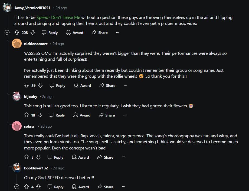Collapse booklover132's comment thread
249x191 pixels.
pos(17,187)
